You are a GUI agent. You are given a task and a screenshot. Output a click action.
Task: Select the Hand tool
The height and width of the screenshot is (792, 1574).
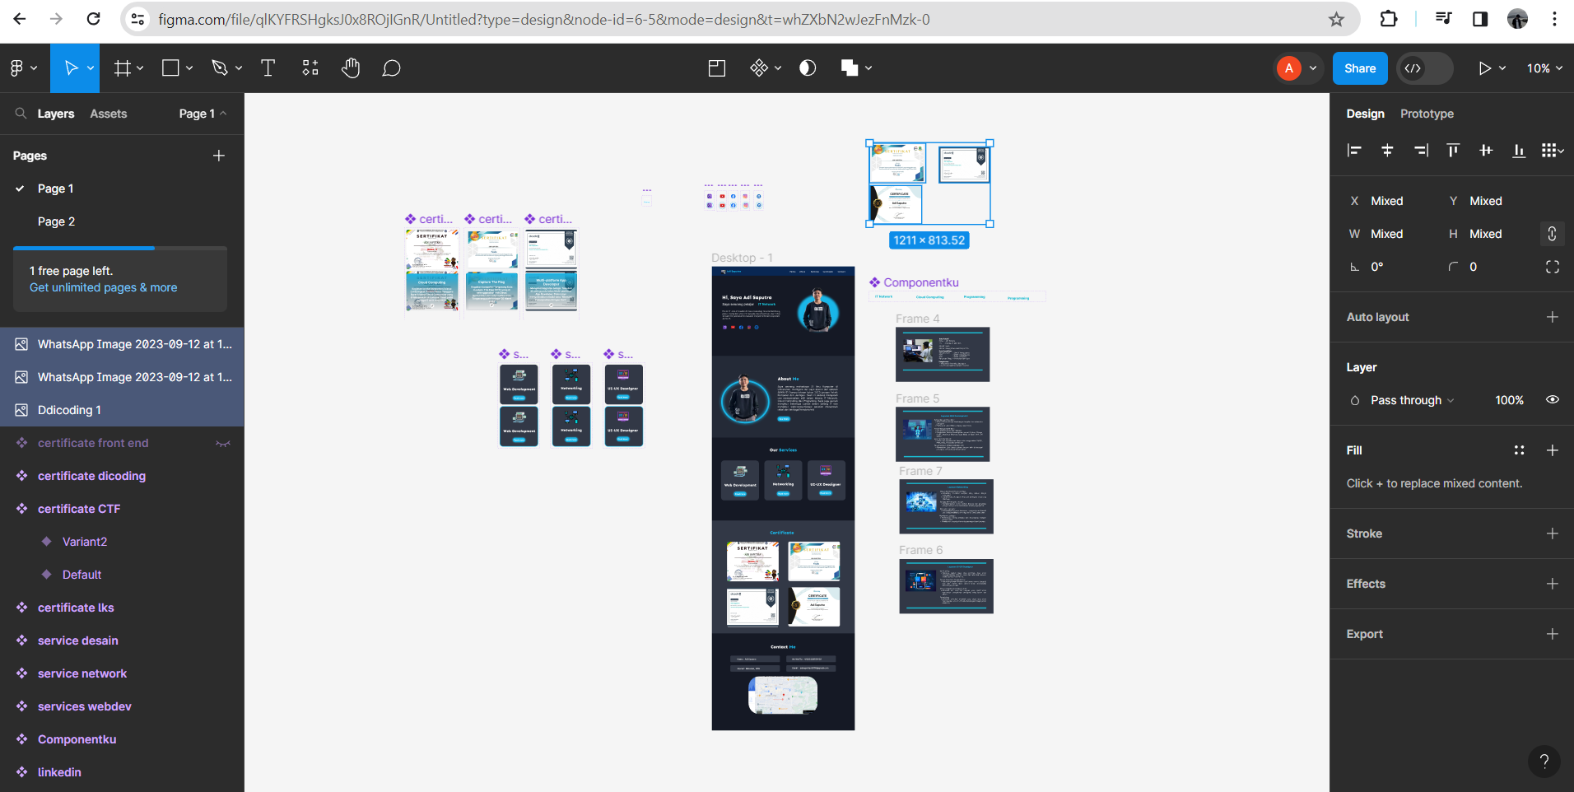click(x=351, y=68)
